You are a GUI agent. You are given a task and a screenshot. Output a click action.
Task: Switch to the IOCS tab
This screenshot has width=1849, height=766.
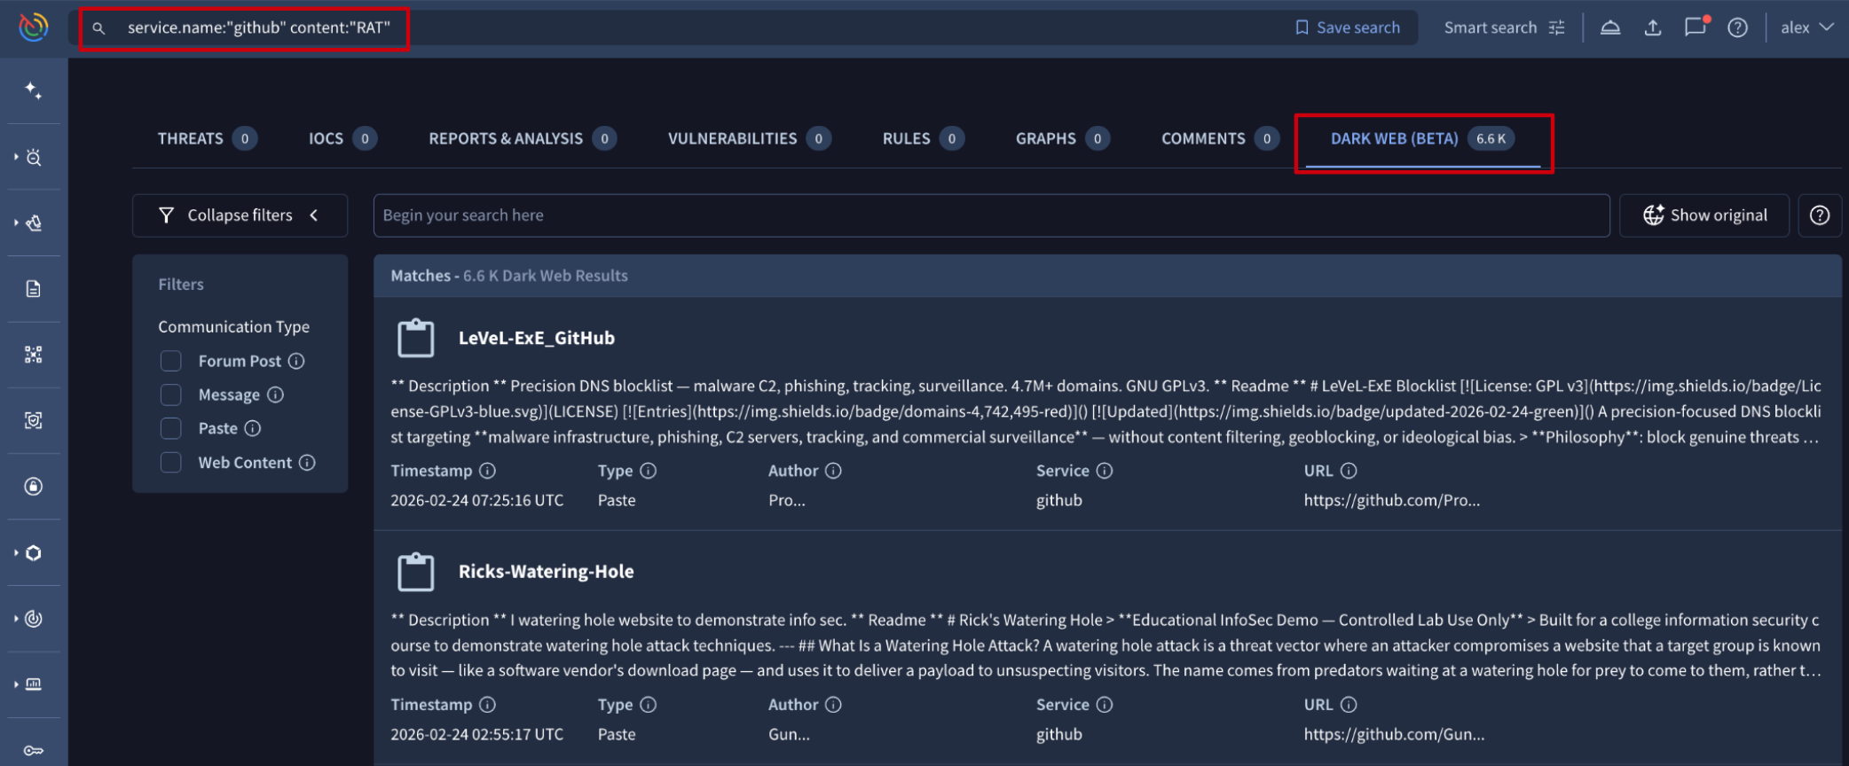point(342,138)
